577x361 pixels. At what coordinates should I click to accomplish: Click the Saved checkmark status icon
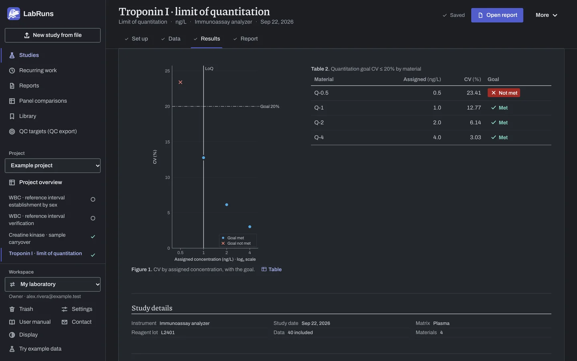(x=444, y=15)
